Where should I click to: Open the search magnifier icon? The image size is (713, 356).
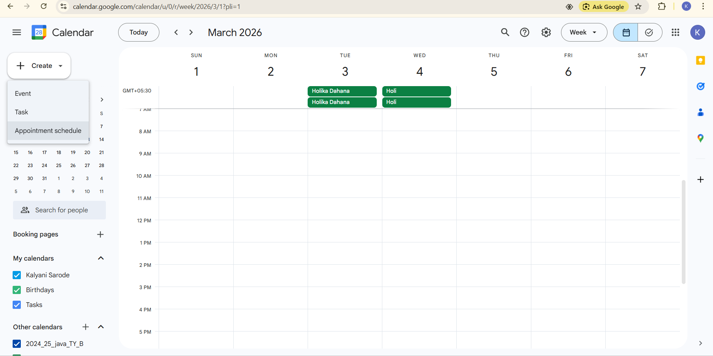[x=505, y=32]
